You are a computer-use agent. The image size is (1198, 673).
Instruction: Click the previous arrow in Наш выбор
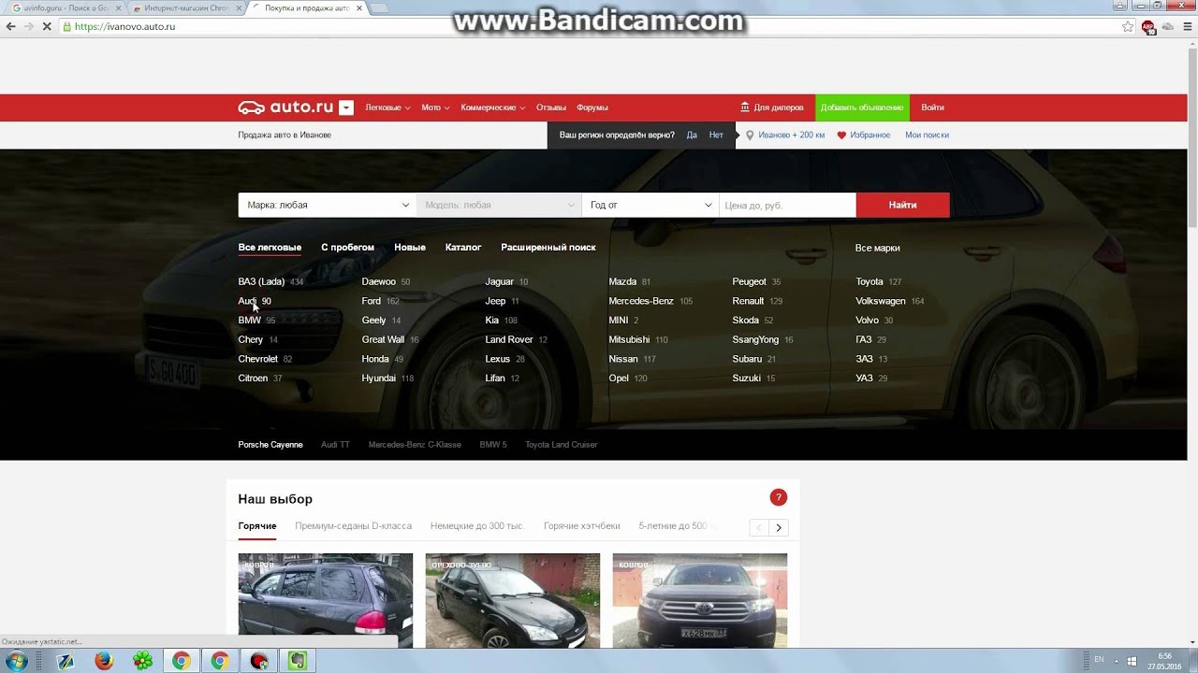tap(759, 528)
